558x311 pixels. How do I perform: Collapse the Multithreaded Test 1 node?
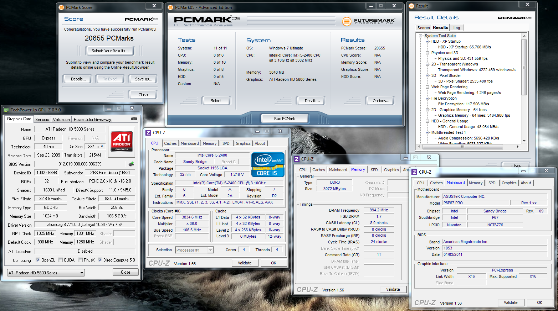pyautogui.click(x=428, y=132)
